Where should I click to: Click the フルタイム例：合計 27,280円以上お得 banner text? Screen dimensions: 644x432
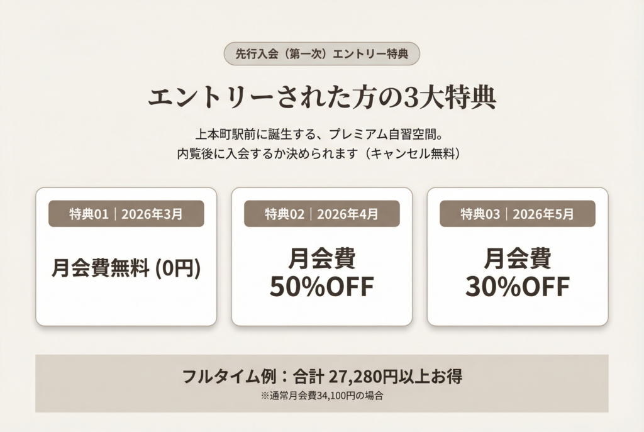[x=322, y=376]
